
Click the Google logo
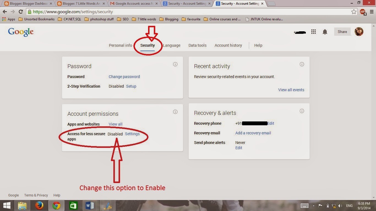(21, 32)
